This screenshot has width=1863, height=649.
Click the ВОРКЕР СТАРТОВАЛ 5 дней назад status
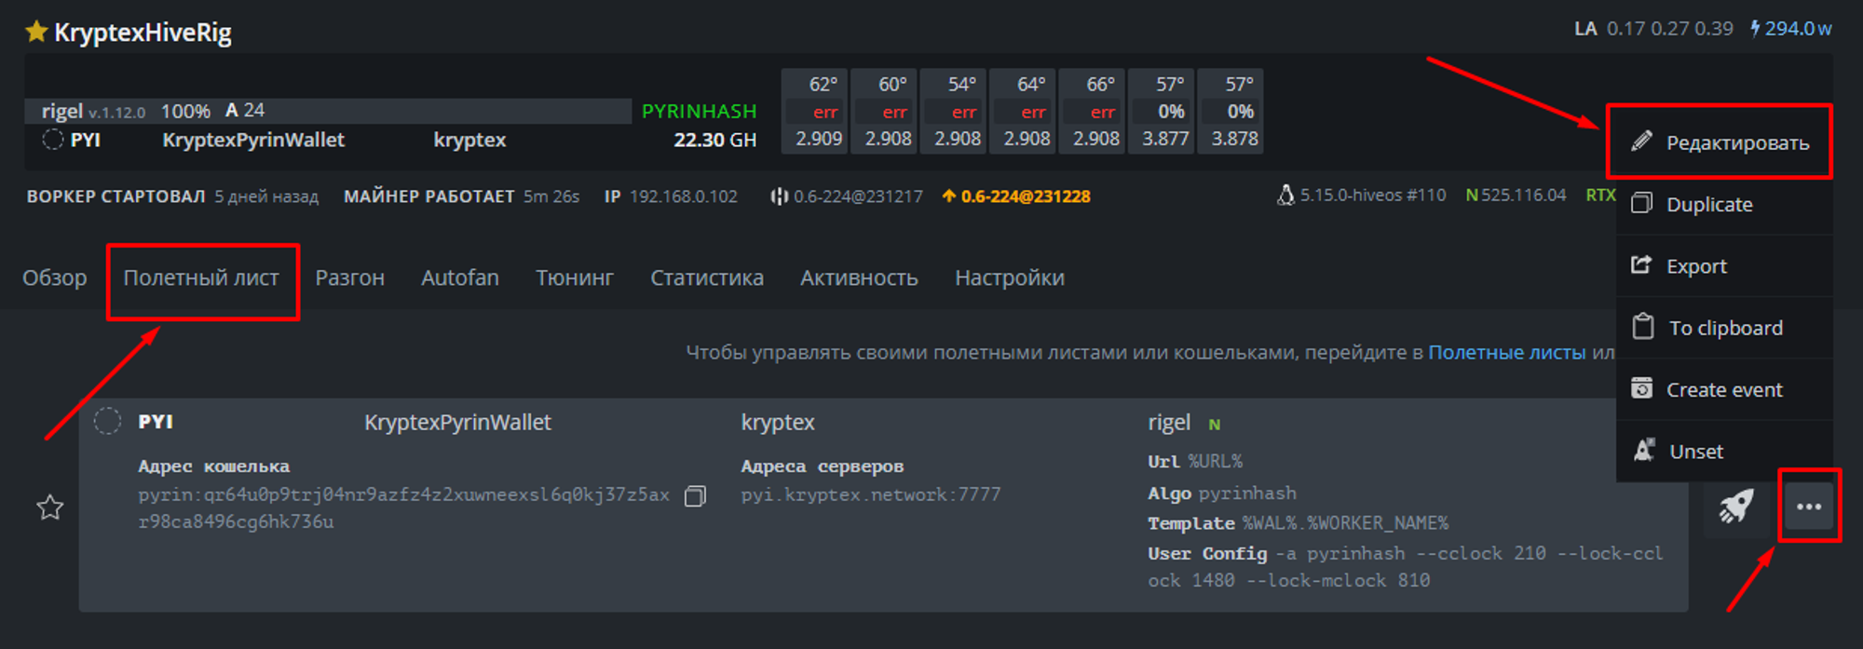pos(172,196)
